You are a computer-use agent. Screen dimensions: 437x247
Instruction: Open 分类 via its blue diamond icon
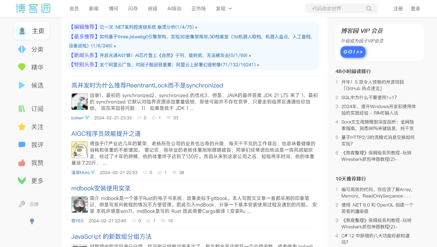pyautogui.click(x=22, y=49)
